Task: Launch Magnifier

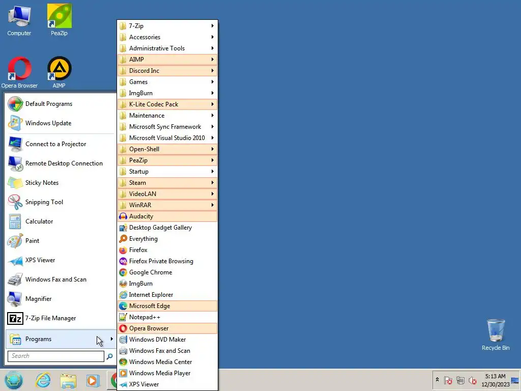Action: coord(61,299)
